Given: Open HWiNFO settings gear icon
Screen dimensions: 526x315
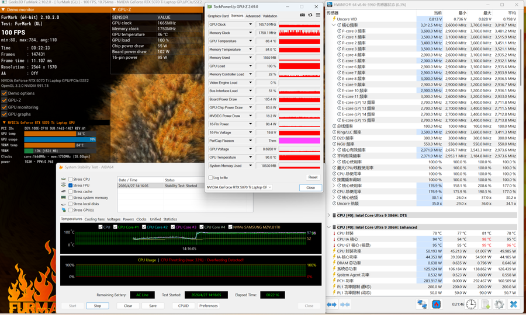Looking at the screenshot, I should pos(499,304).
